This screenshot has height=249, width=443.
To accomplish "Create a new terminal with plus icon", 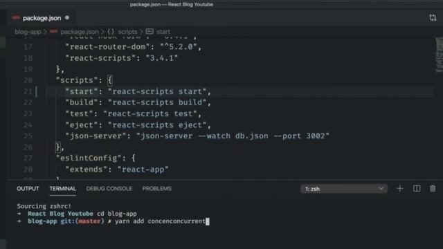I will tap(400, 189).
